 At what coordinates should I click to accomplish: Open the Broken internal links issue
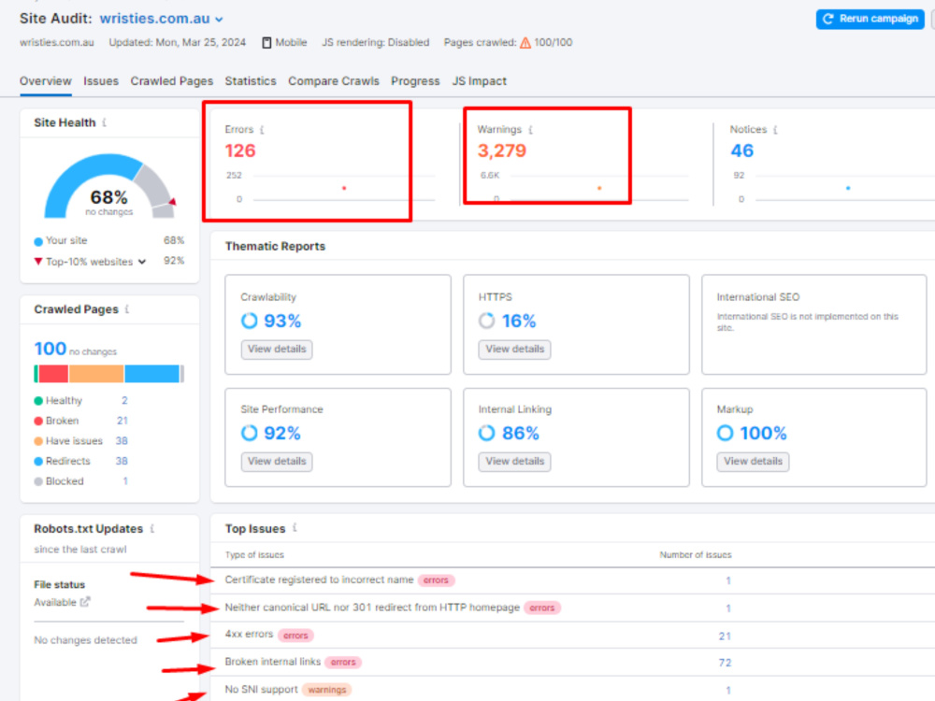tap(272, 662)
